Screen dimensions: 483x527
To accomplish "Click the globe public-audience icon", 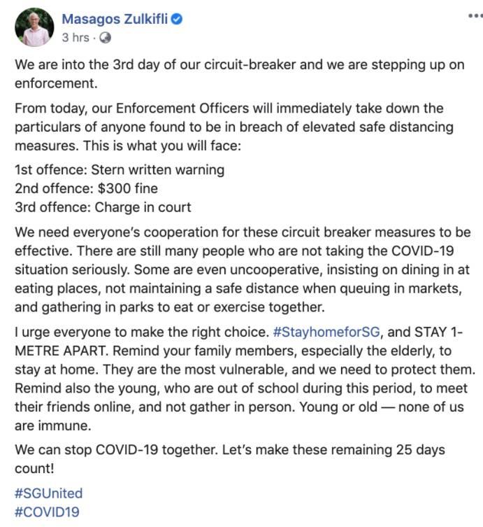I will (x=106, y=37).
